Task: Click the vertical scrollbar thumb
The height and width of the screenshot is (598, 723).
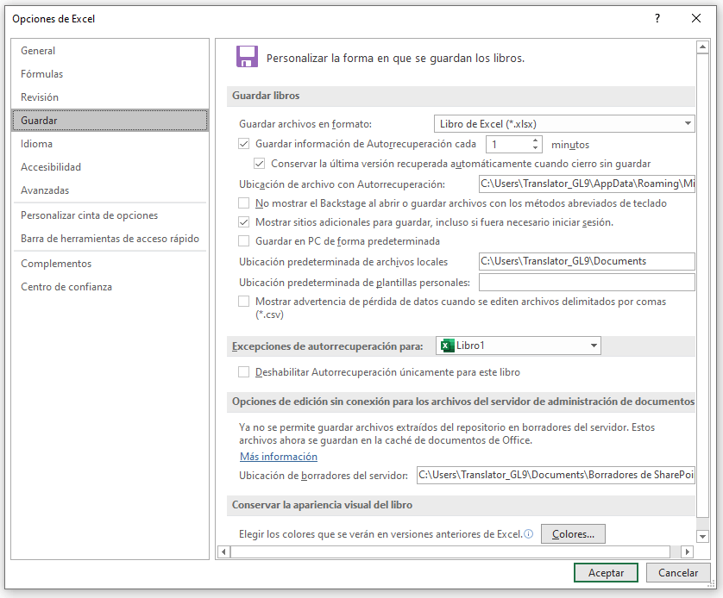Action: coord(702,285)
